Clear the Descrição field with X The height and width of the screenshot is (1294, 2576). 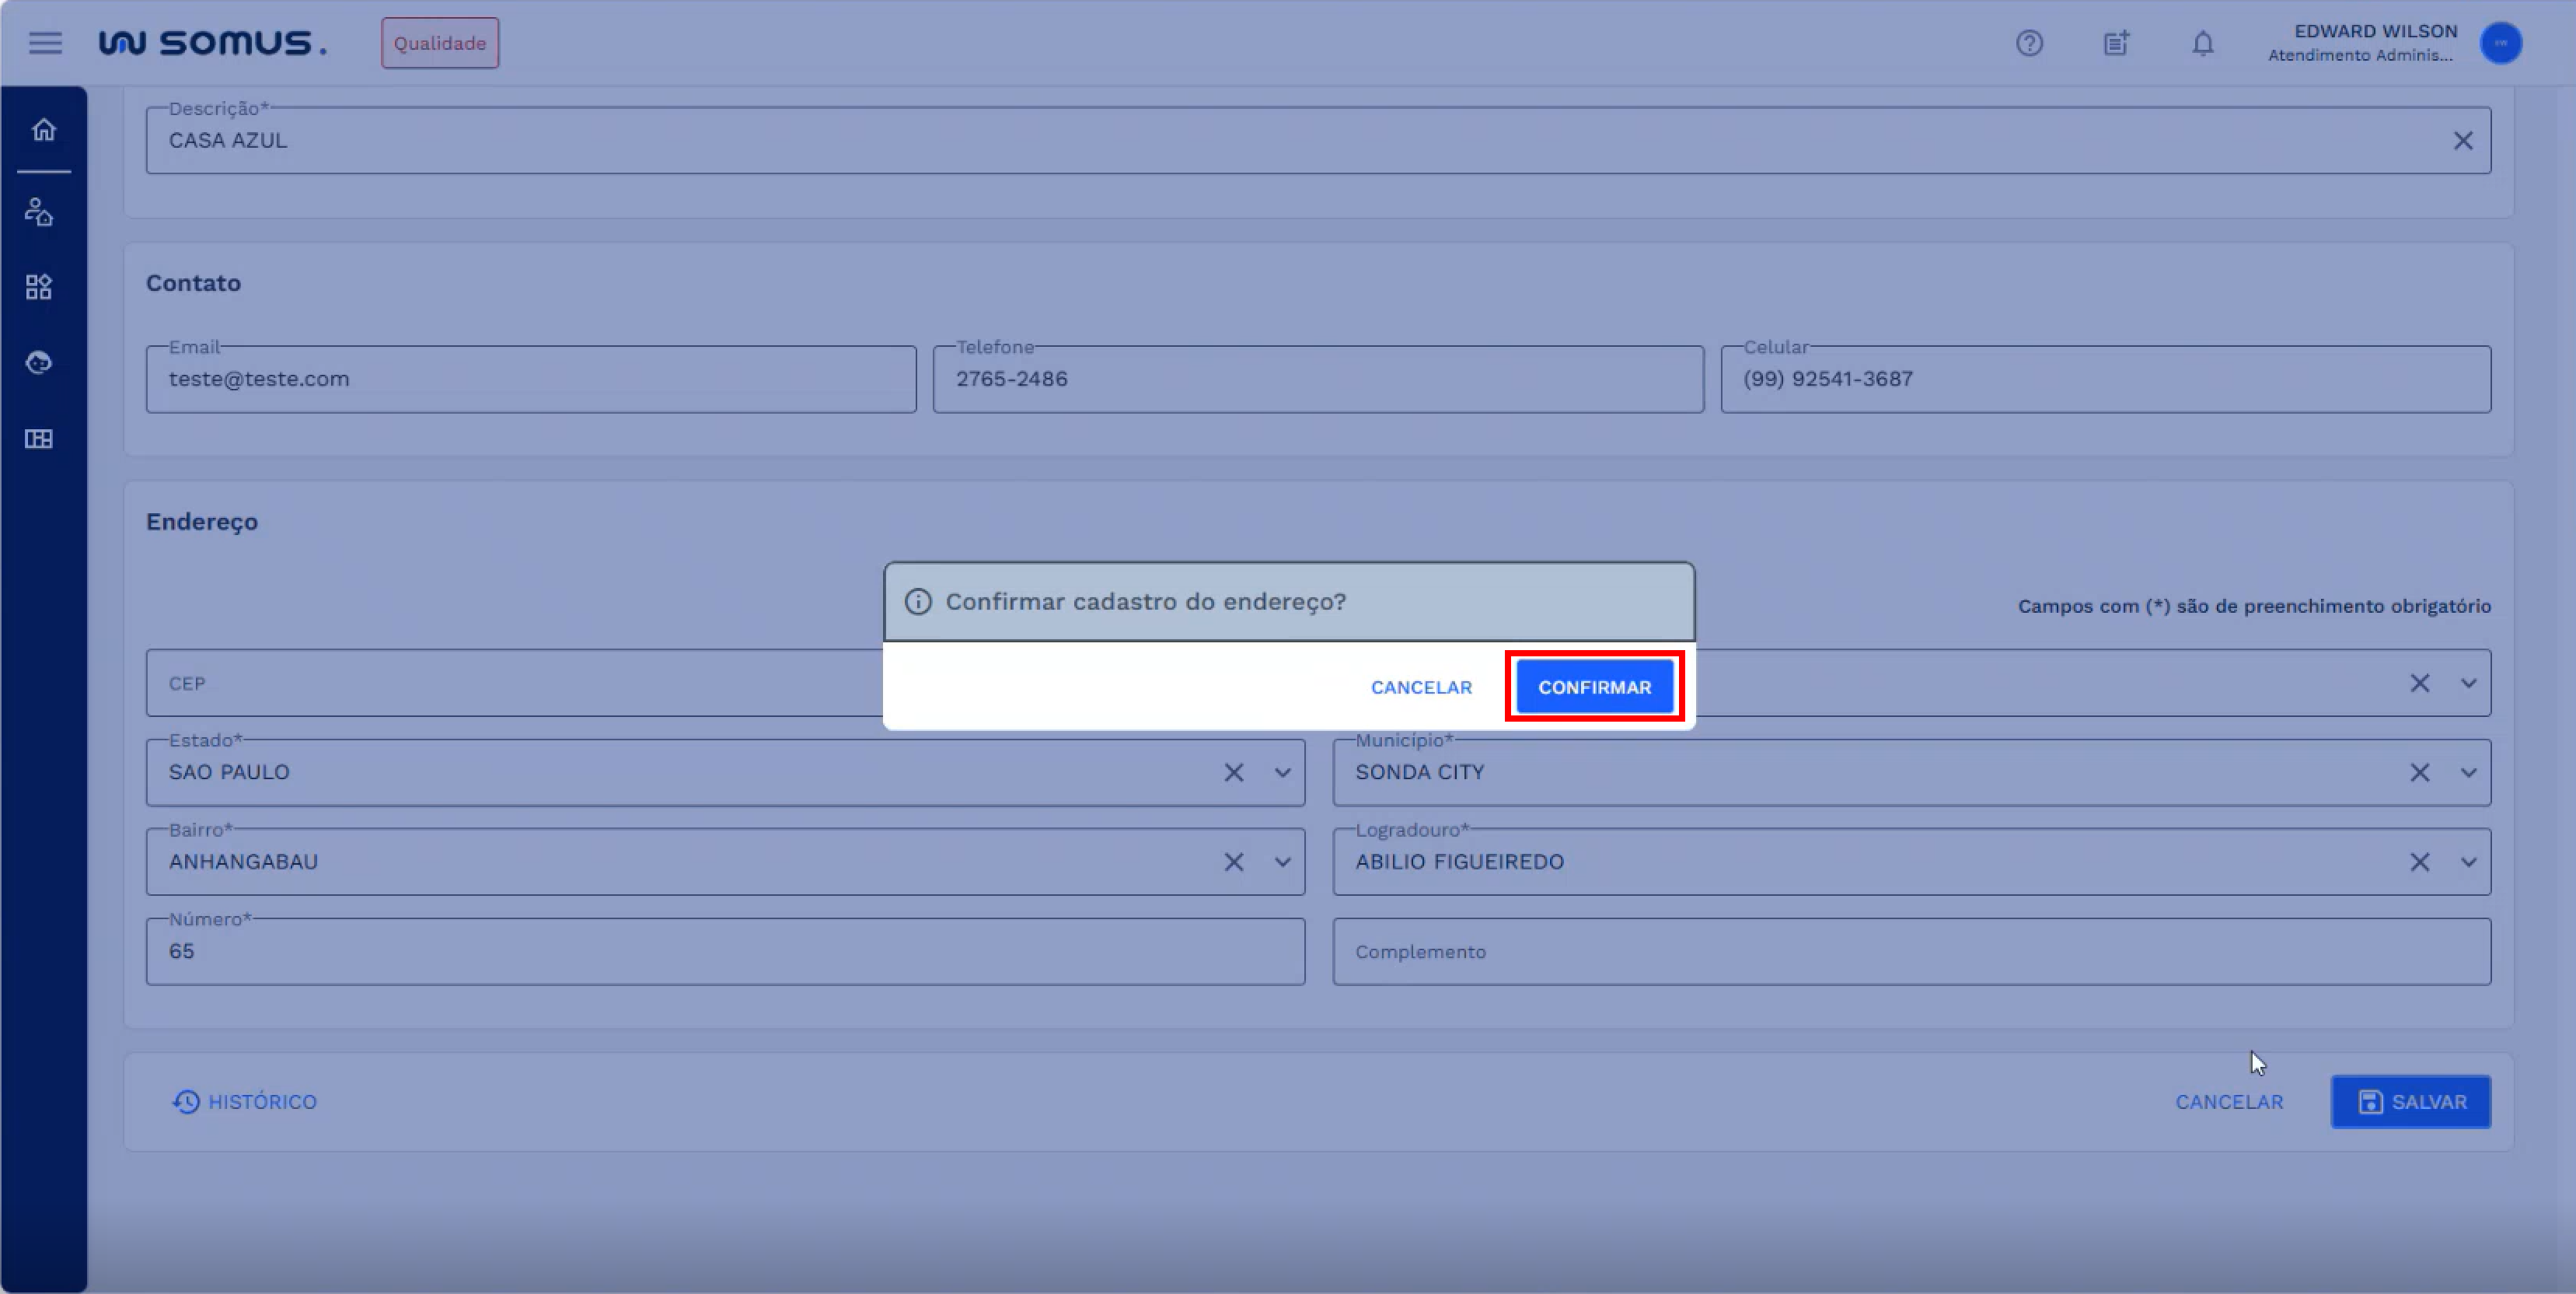2463,141
